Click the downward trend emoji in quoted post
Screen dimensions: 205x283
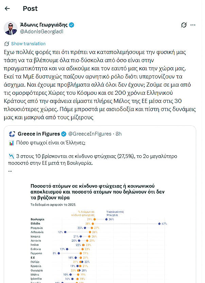(11, 156)
